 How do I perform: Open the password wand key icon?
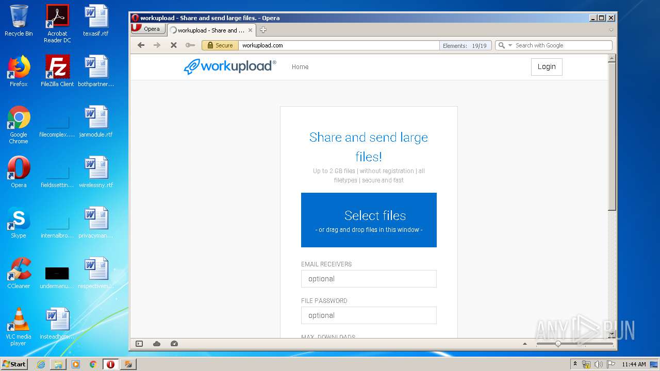click(x=190, y=45)
